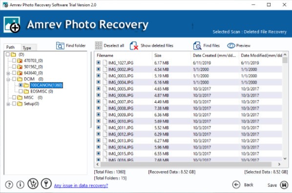Uncheck the IMG_1027.JPG file checkbox
Viewport: 292px width, 193px height.
tap(99, 63)
